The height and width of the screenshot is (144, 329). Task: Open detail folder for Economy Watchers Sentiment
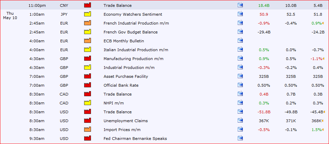pos(240,14)
